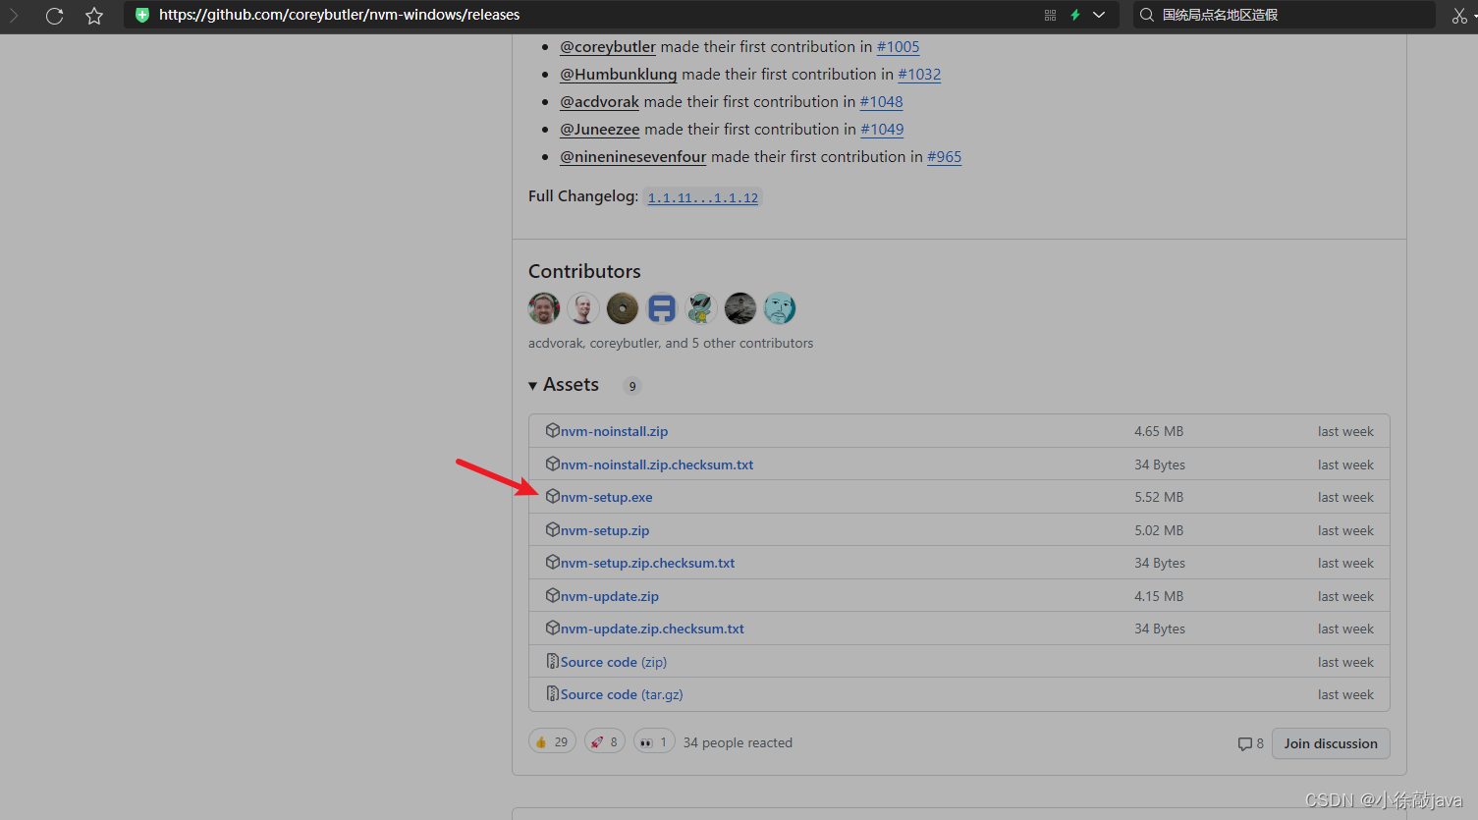Download nvm-setup.exe installer
Viewport: 1478px width, 820px height.
click(x=606, y=497)
